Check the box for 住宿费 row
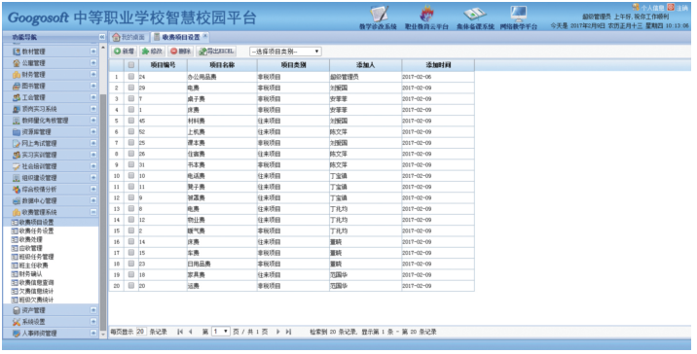 (x=131, y=154)
